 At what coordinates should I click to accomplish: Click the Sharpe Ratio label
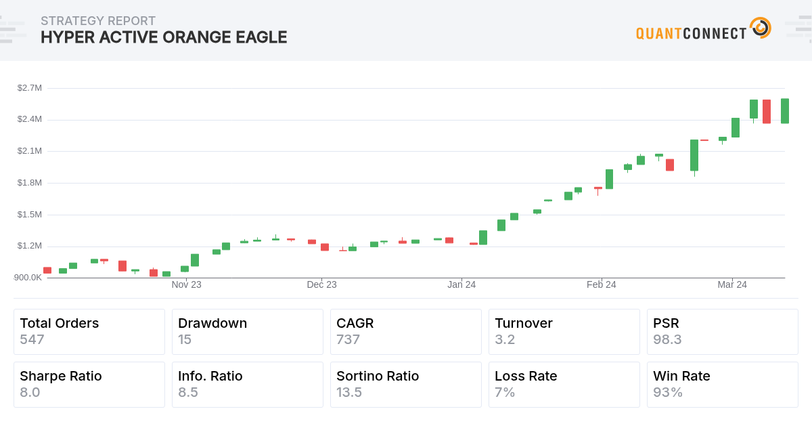click(61, 376)
